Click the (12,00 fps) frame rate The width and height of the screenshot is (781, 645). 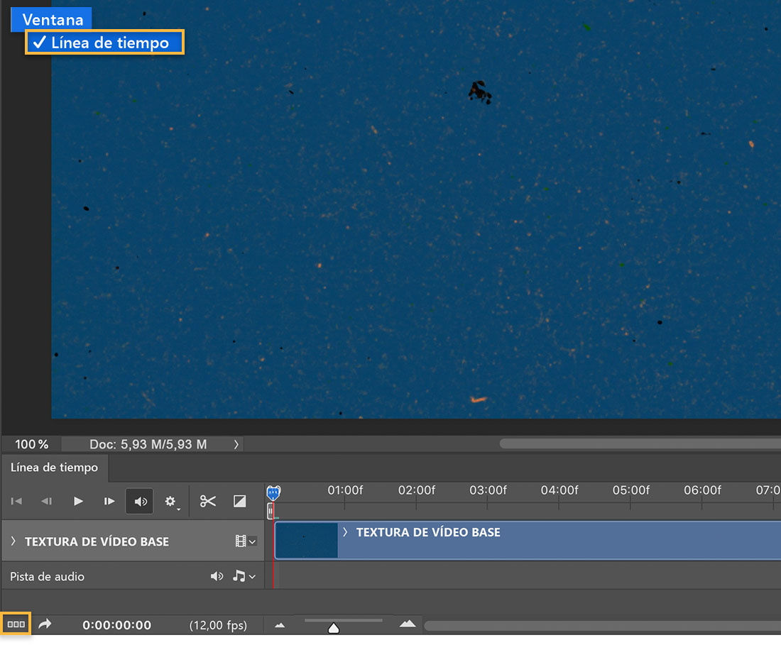[218, 625]
